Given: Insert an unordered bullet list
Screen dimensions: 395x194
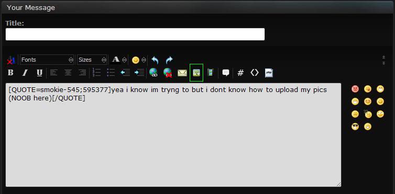Looking at the screenshot, I should pyautogui.click(x=111, y=73).
